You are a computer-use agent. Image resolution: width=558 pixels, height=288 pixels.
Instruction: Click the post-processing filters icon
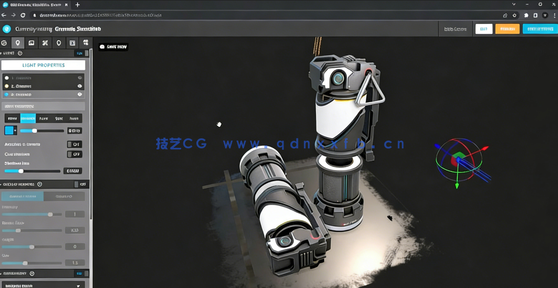[x=72, y=43]
